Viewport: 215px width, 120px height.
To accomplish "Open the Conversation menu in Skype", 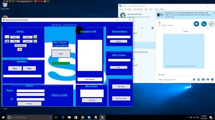I will (x=138, y=9).
